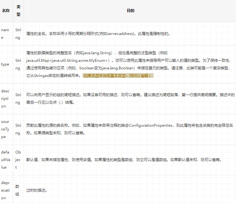
Task: Click the String type cell in name row
Action: coord(18,34)
